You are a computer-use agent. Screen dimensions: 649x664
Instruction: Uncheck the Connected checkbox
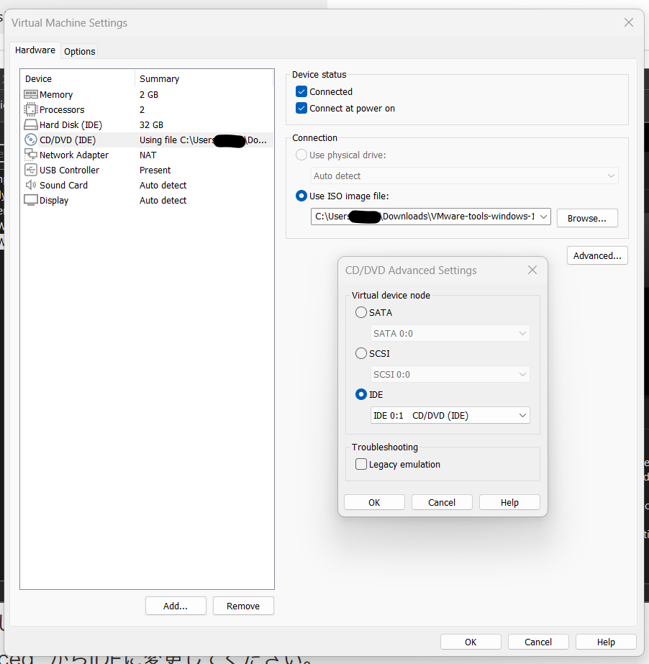[301, 92]
